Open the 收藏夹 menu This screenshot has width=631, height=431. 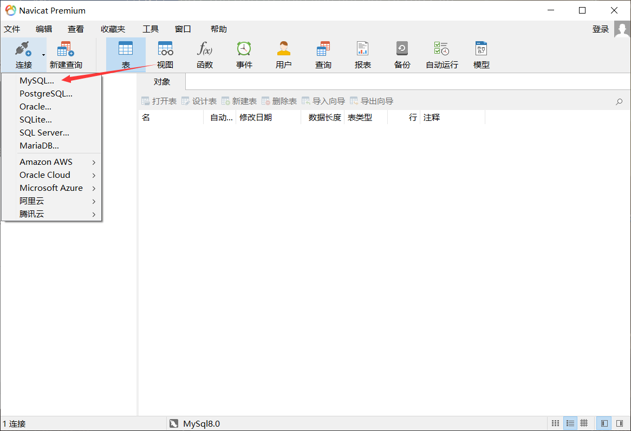pyautogui.click(x=113, y=29)
